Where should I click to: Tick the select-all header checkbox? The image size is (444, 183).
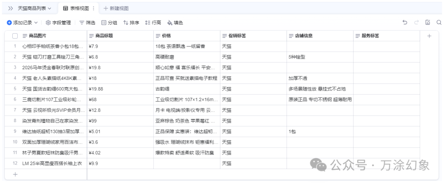(x=15, y=36)
